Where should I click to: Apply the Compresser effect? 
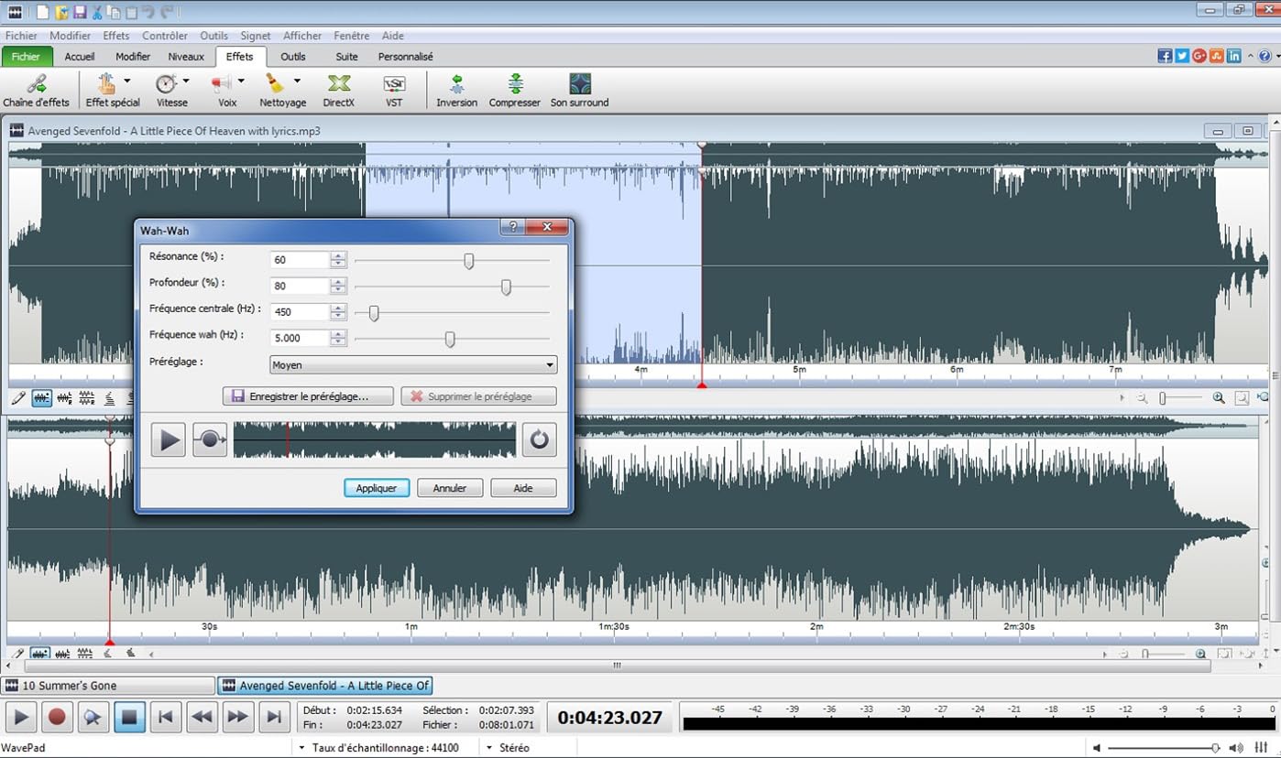click(x=514, y=91)
